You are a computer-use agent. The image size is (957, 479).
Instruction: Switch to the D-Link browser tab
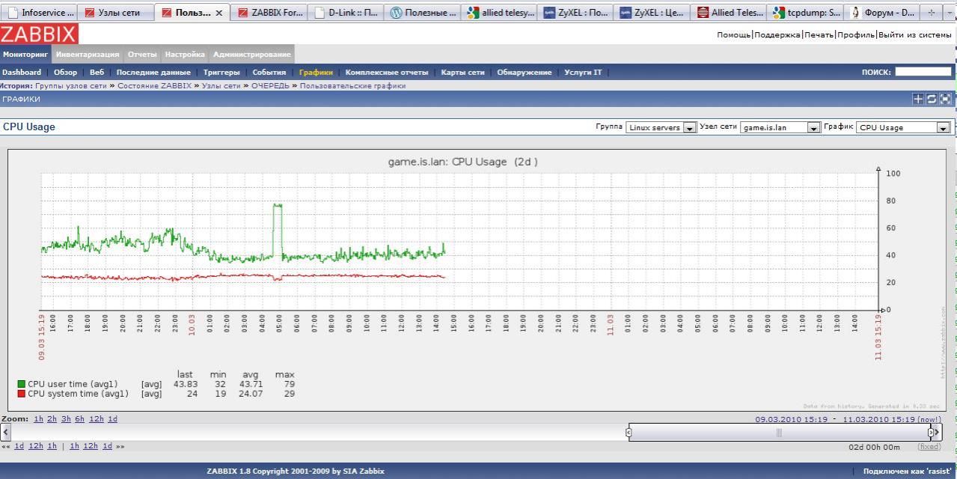(x=346, y=13)
